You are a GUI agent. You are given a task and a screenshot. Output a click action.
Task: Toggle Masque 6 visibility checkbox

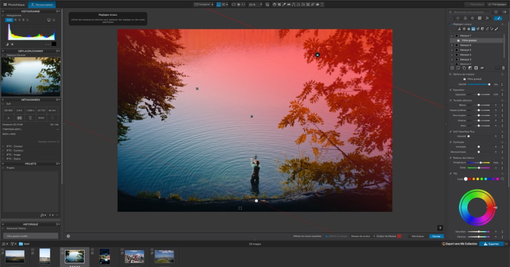[x=456, y=45]
